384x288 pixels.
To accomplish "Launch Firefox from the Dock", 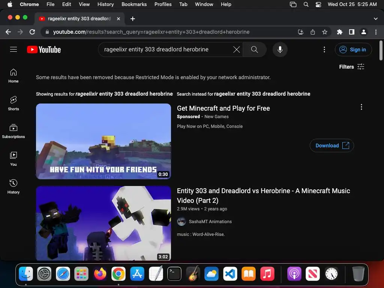I will 100,273.
